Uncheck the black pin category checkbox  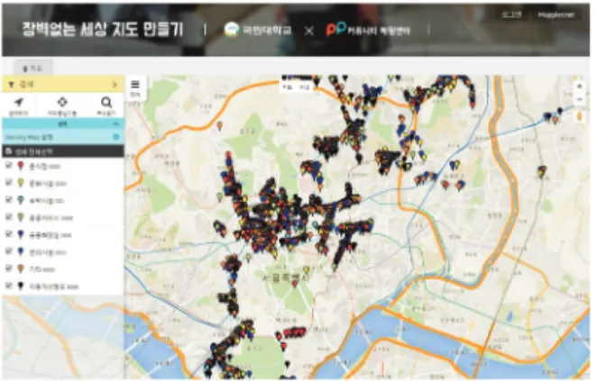coord(9,285)
